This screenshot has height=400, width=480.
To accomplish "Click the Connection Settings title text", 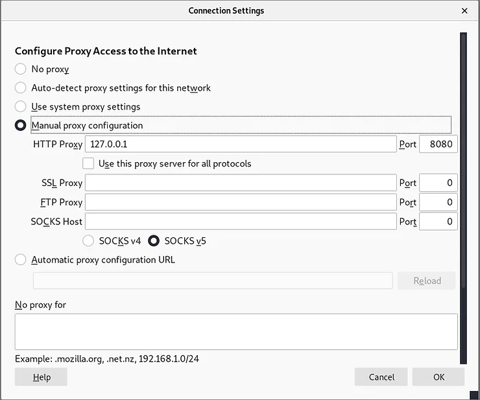I will pos(226,11).
